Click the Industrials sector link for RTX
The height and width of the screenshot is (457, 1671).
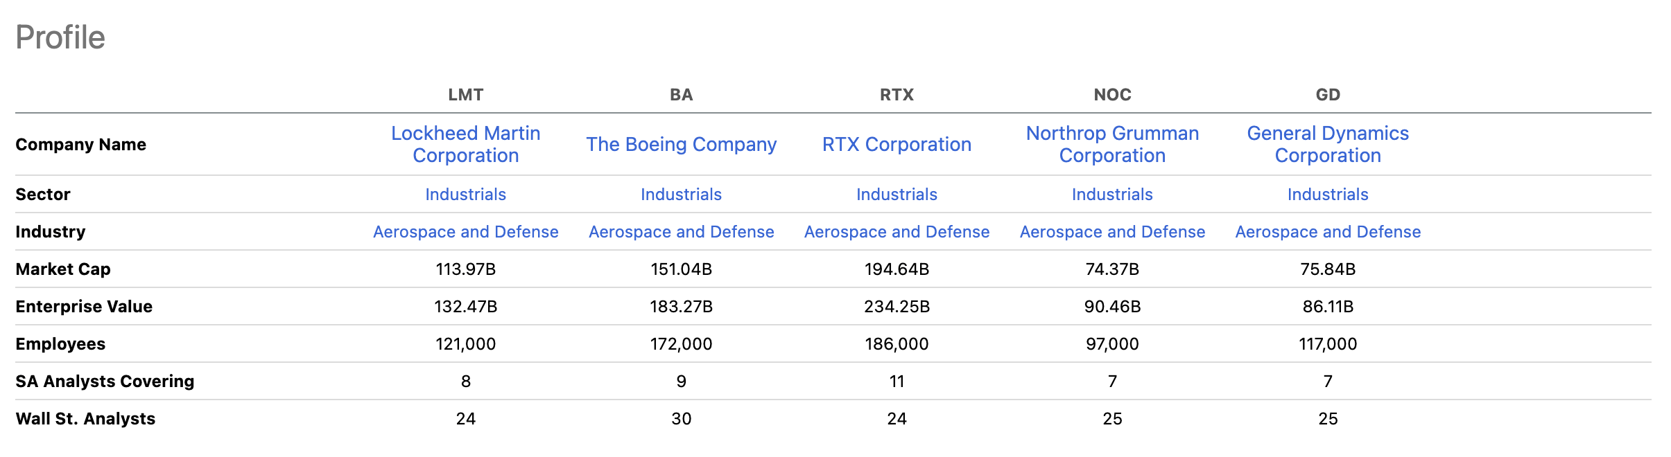[897, 195]
